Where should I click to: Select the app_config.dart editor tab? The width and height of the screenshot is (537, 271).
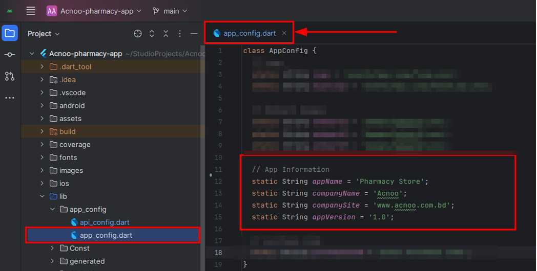pos(249,33)
